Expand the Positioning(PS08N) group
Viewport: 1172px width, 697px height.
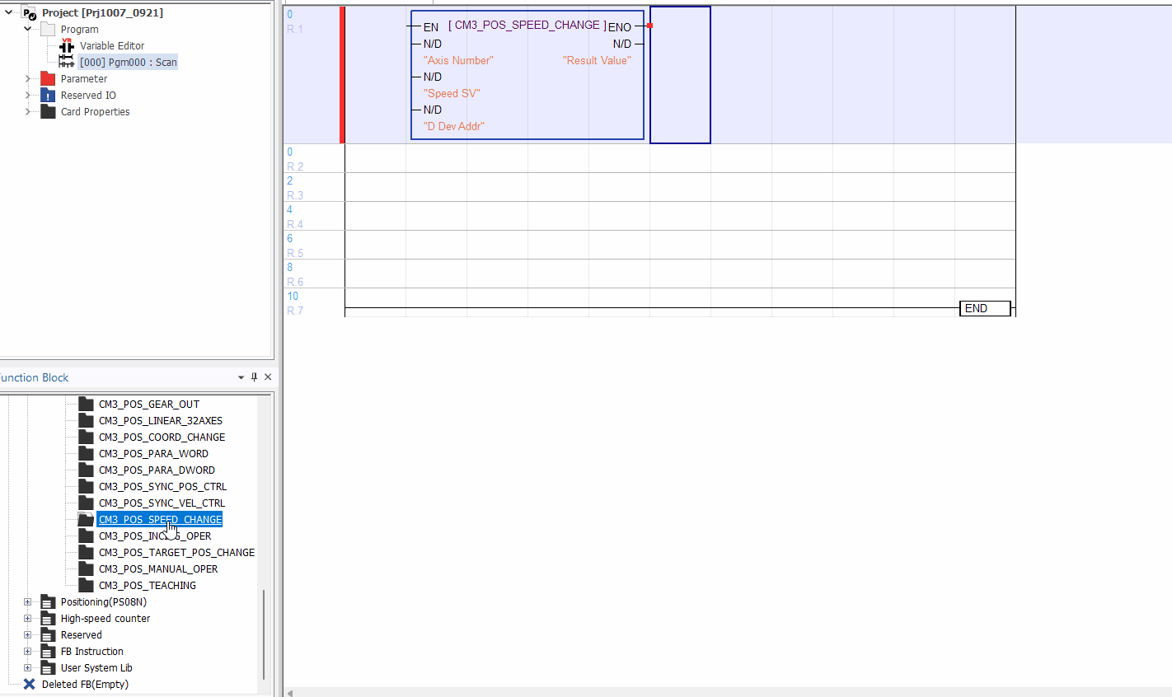27,602
